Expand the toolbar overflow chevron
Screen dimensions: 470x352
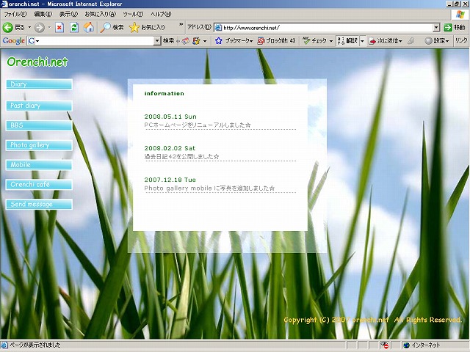[181, 24]
